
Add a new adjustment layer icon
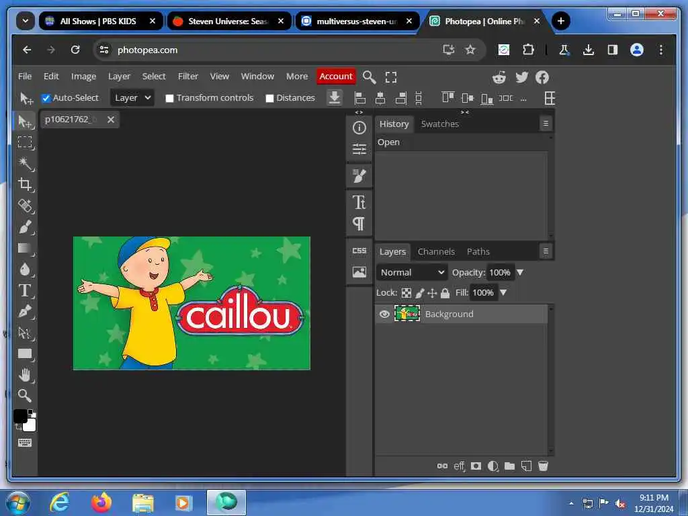point(492,466)
